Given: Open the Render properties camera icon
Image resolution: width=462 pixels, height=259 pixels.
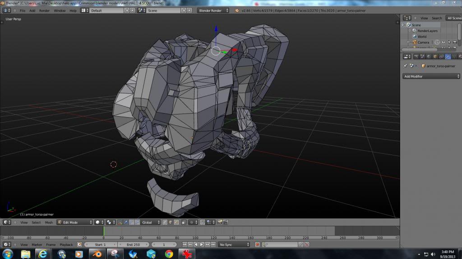Looking at the screenshot, I should coord(416,57).
